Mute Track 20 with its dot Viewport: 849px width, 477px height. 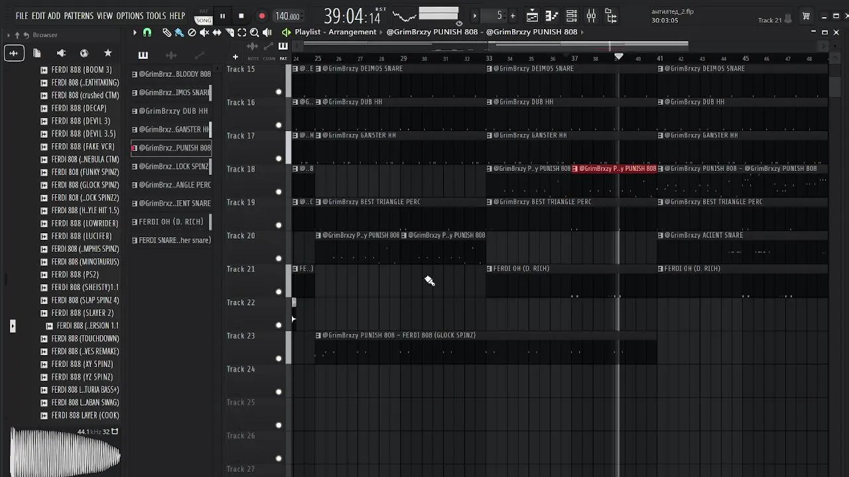(279, 258)
